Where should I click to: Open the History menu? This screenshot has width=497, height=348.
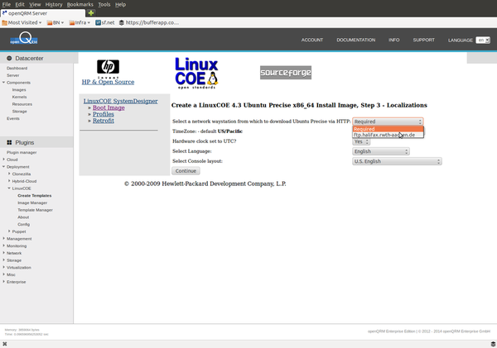click(x=54, y=4)
